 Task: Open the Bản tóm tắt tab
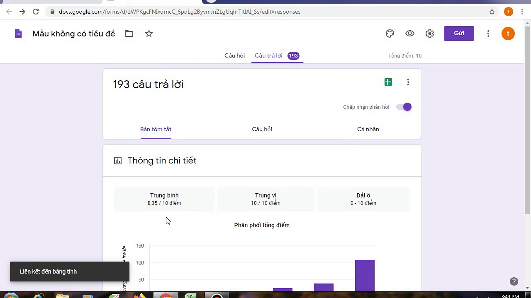tap(156, 129)
